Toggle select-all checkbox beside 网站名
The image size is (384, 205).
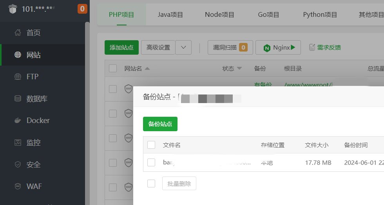click(x=113, y=68)
